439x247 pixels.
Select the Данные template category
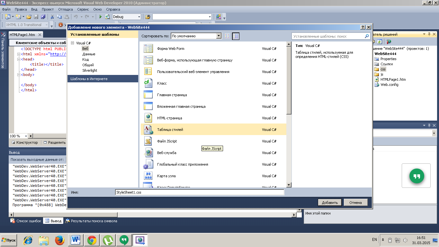coord(89,54)
